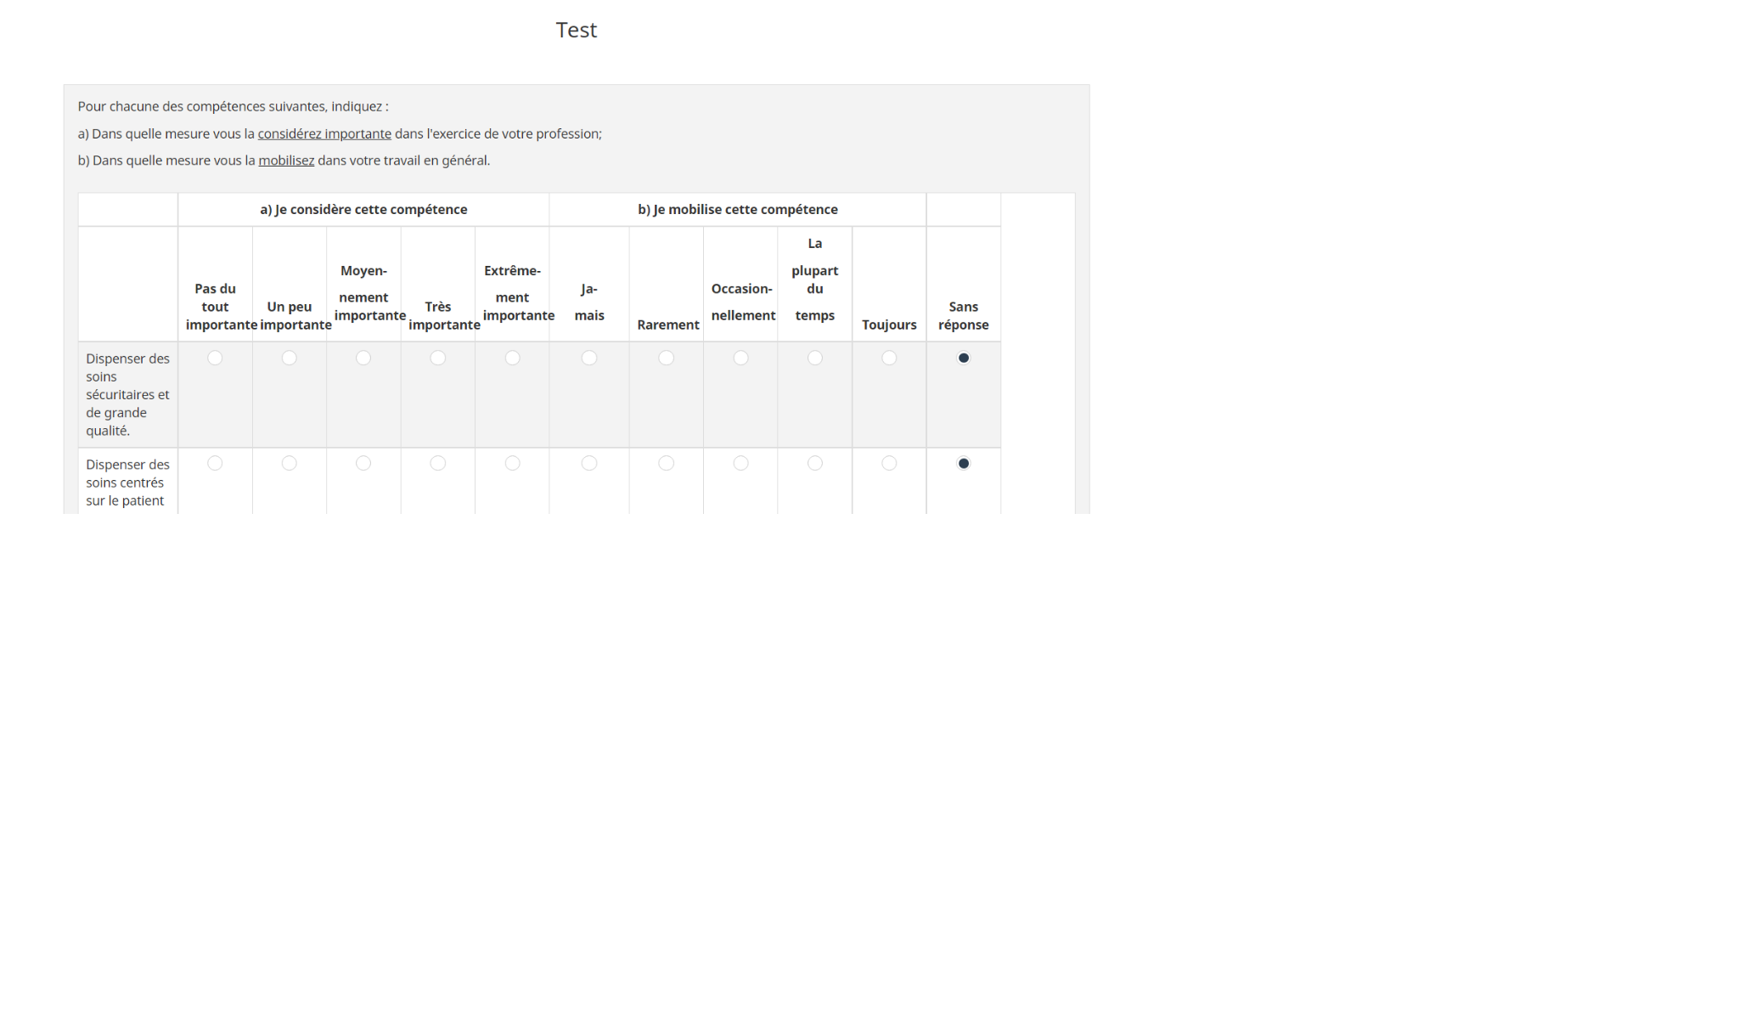Select 'Jamais' for soins sécuritaires row
This screenshot has width=1739, height=1033.
pyautogui.click(x=588, y=358)
